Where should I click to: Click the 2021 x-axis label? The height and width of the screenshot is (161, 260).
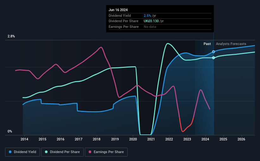151,139
